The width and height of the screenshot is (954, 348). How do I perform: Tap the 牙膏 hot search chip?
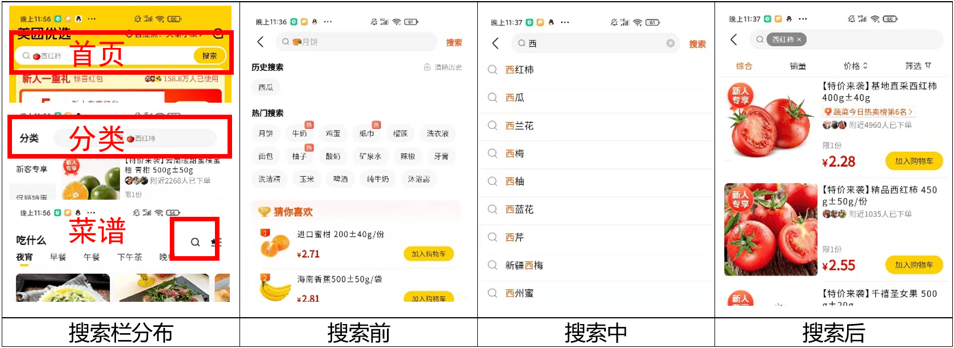[442, 156]
